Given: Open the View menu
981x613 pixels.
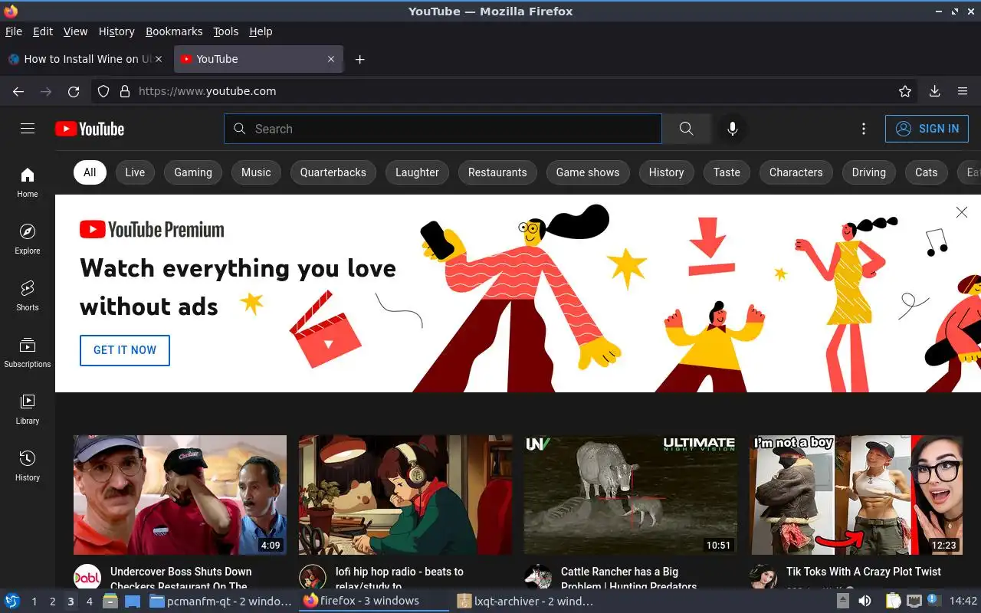Looking at the screenshot, I should coord(75,31).
